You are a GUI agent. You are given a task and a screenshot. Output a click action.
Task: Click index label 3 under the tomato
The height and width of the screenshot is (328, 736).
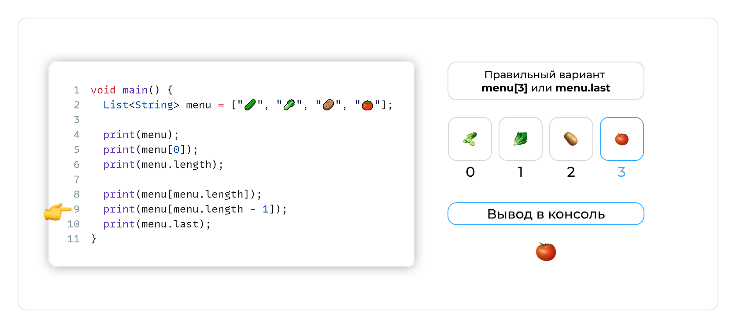click(x=621, y=172)
